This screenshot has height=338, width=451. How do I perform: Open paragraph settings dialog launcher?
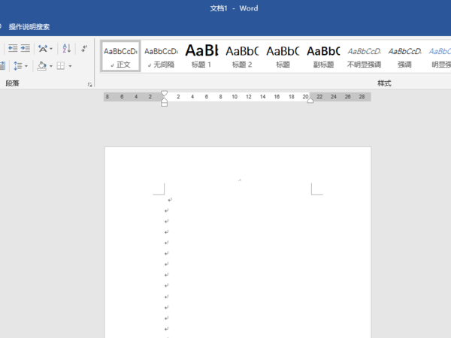[90, 85]
